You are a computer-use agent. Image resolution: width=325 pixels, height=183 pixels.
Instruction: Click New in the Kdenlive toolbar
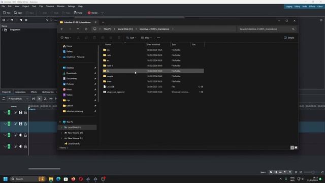[x=7, y=13]
